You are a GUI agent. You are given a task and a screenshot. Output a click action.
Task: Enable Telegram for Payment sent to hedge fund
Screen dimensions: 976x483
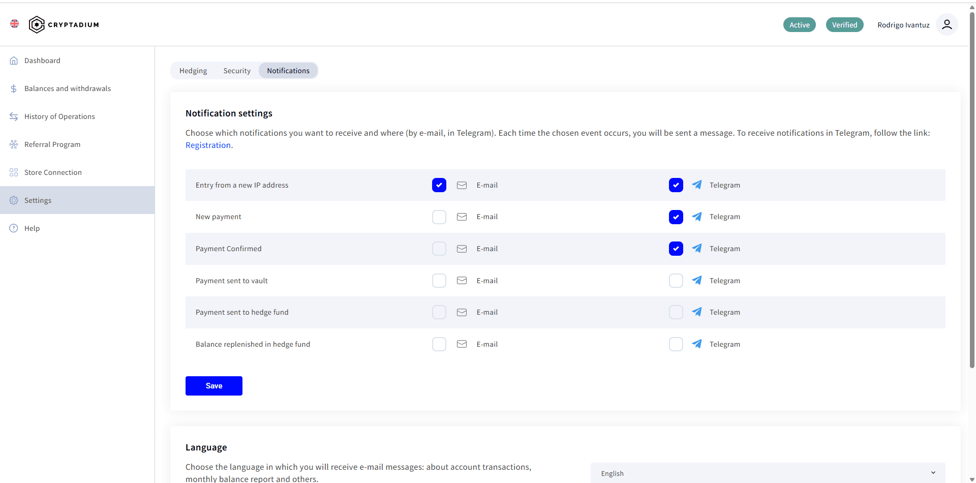tap(676, 312)
